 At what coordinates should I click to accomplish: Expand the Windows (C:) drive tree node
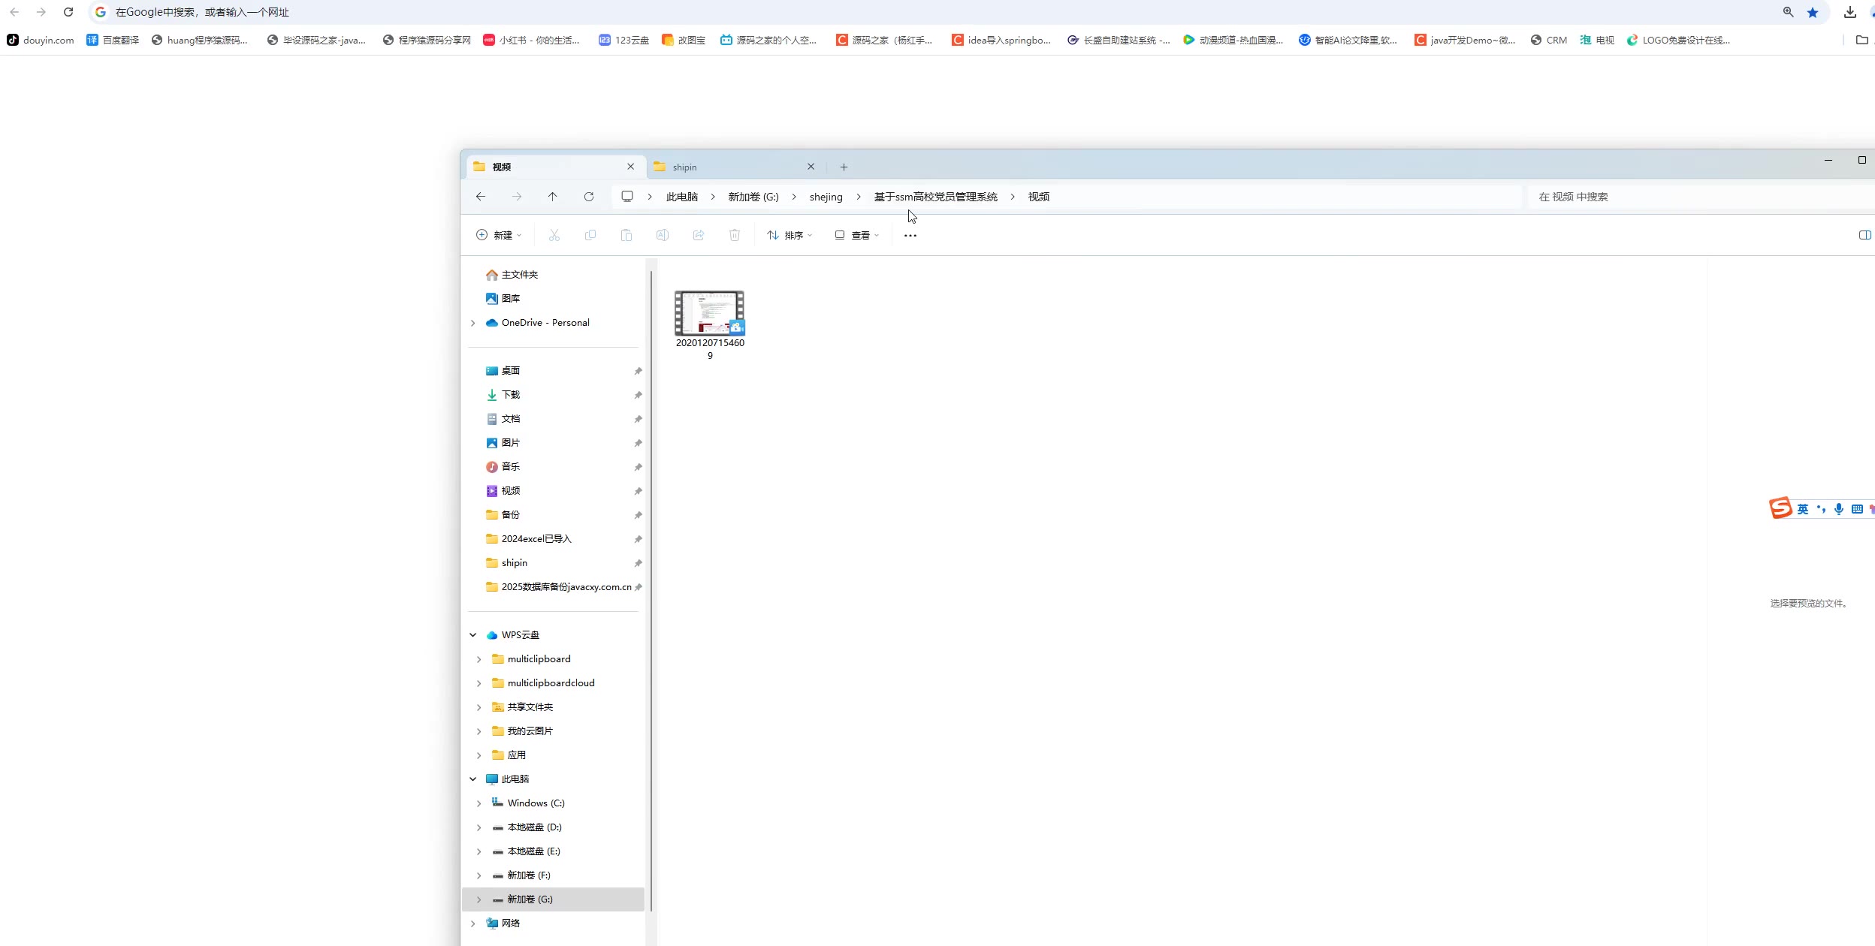pos(479,803)
